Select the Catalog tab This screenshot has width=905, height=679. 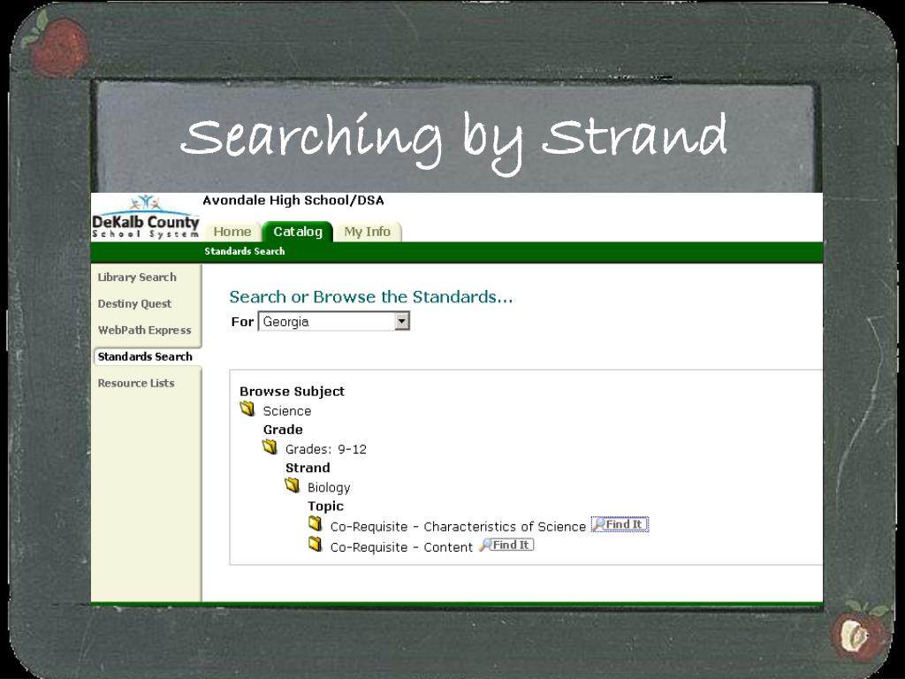(298, 232)
